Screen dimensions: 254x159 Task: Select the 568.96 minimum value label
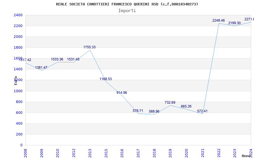click(154, 112)
